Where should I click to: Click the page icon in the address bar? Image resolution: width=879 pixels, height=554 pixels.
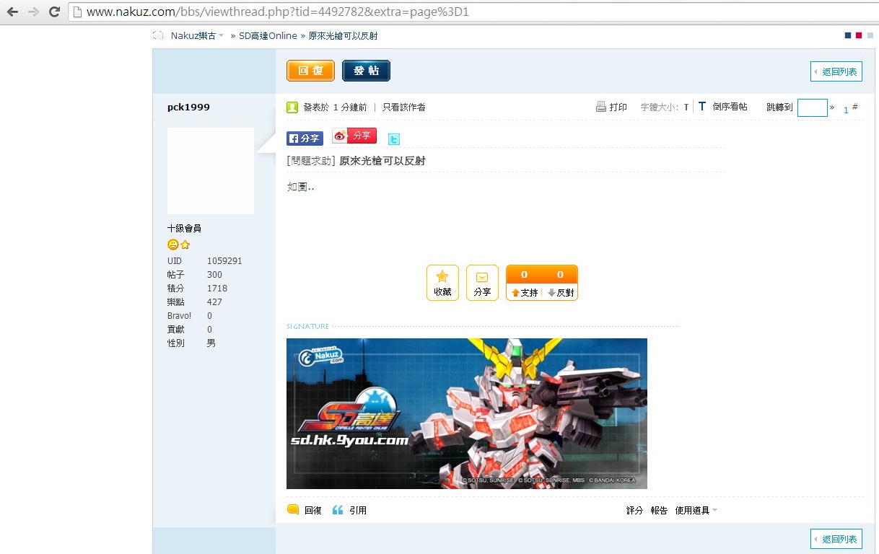click(x=78, y=12)
